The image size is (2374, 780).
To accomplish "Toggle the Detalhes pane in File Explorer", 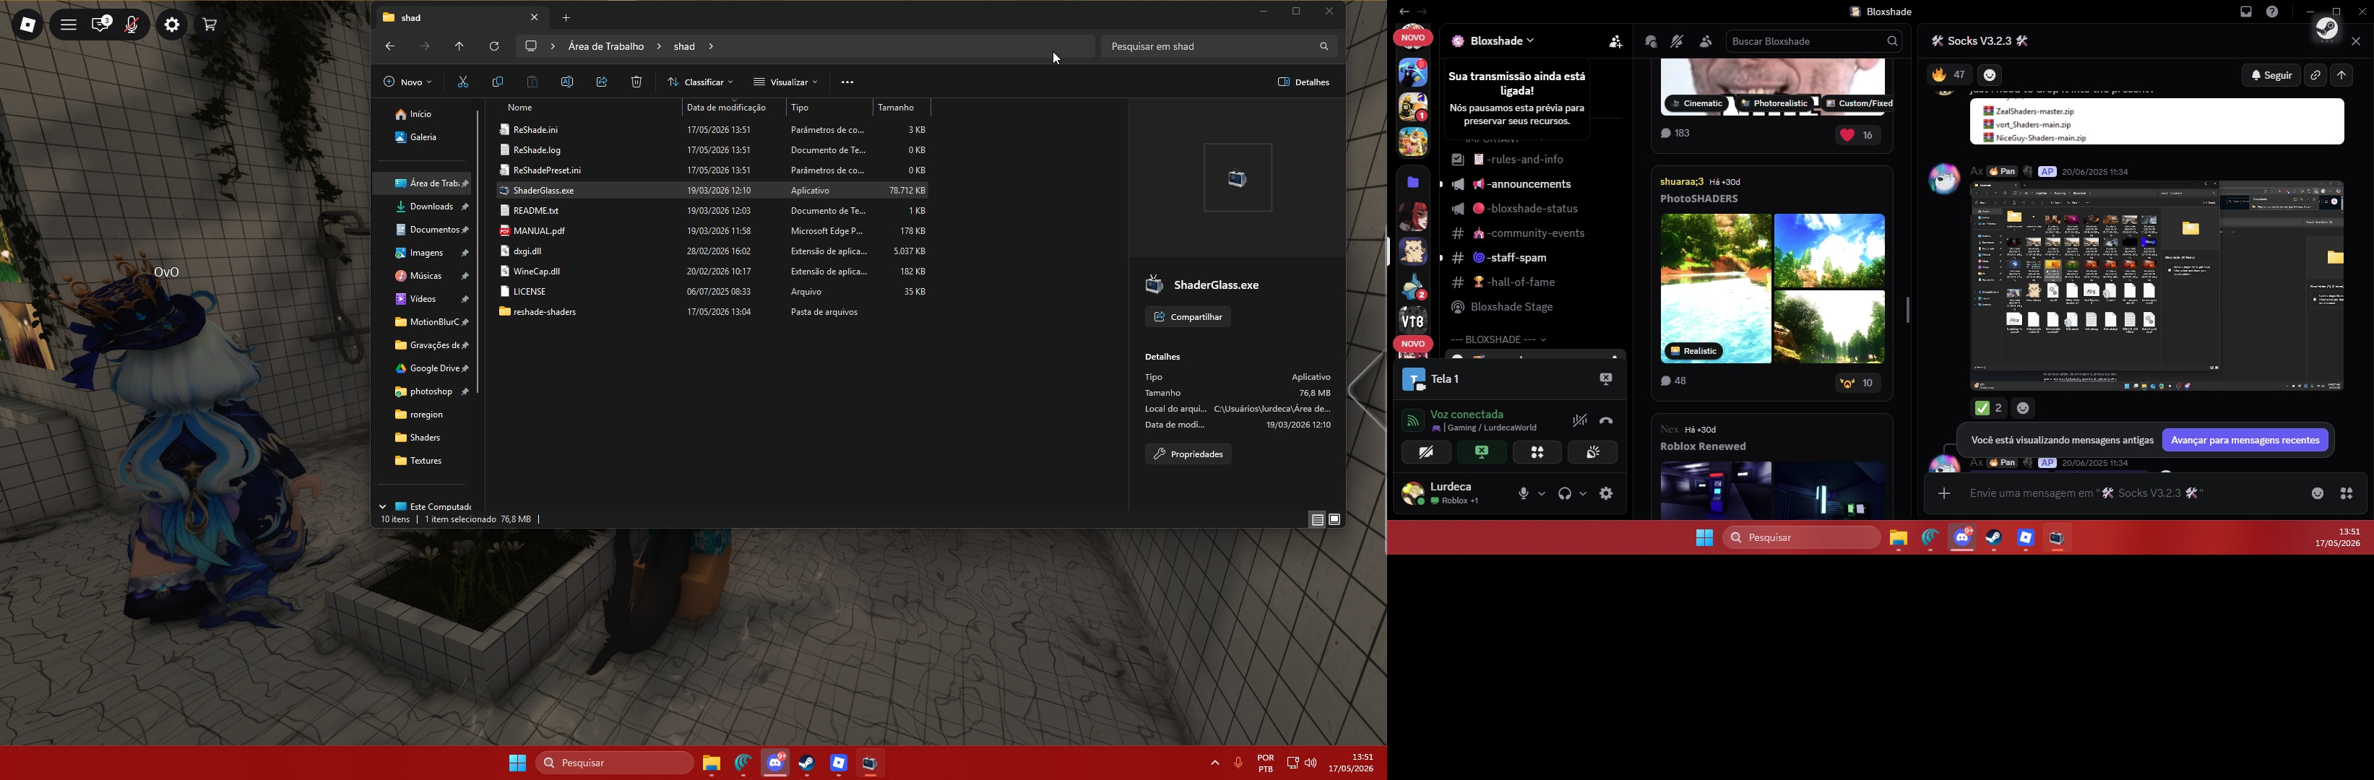I will (x=1304, y=82).
